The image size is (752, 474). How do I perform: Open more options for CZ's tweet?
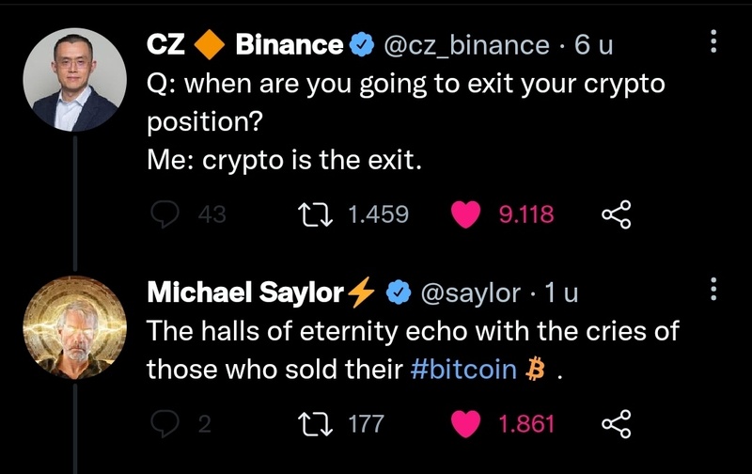tap(713, 41)
